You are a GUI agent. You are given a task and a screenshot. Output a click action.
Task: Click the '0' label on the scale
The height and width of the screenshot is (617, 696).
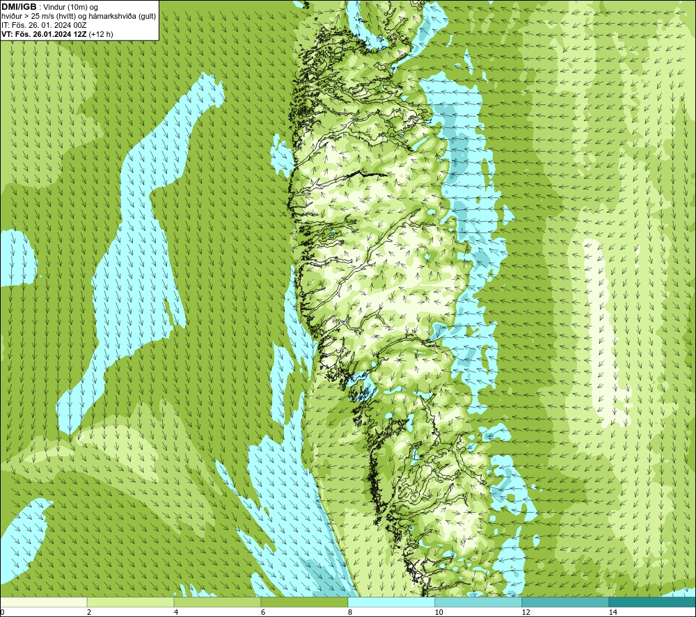point(2,613)
